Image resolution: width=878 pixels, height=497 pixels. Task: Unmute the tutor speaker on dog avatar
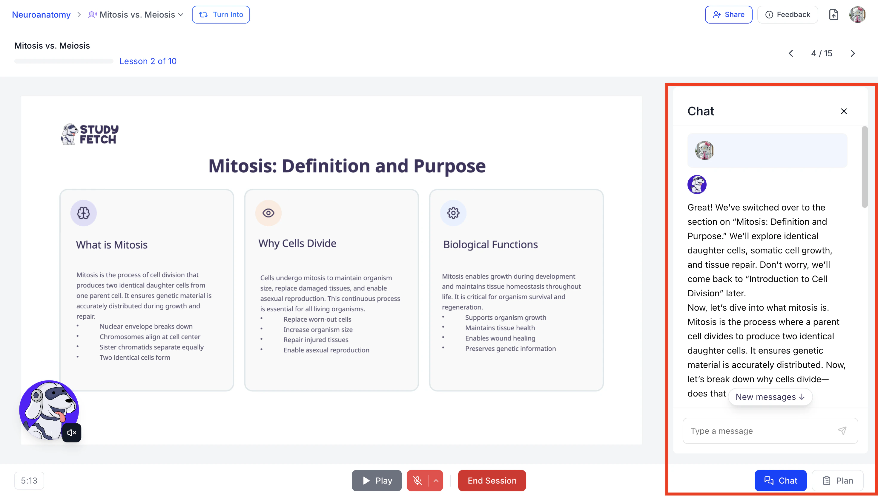[71, 433]
